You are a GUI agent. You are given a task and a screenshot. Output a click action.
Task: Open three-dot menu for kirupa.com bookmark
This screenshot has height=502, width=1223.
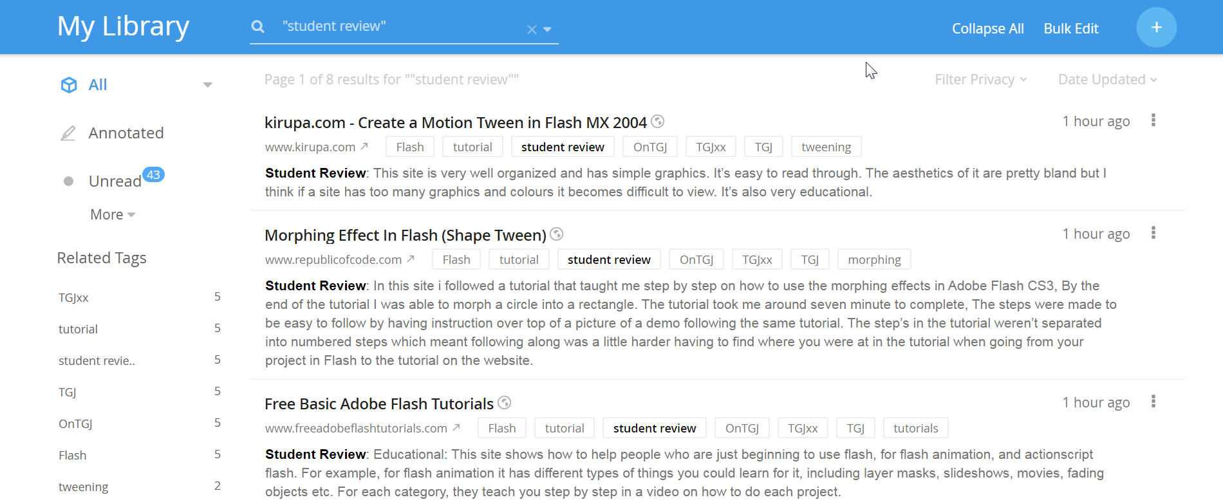pos(1153,120)
